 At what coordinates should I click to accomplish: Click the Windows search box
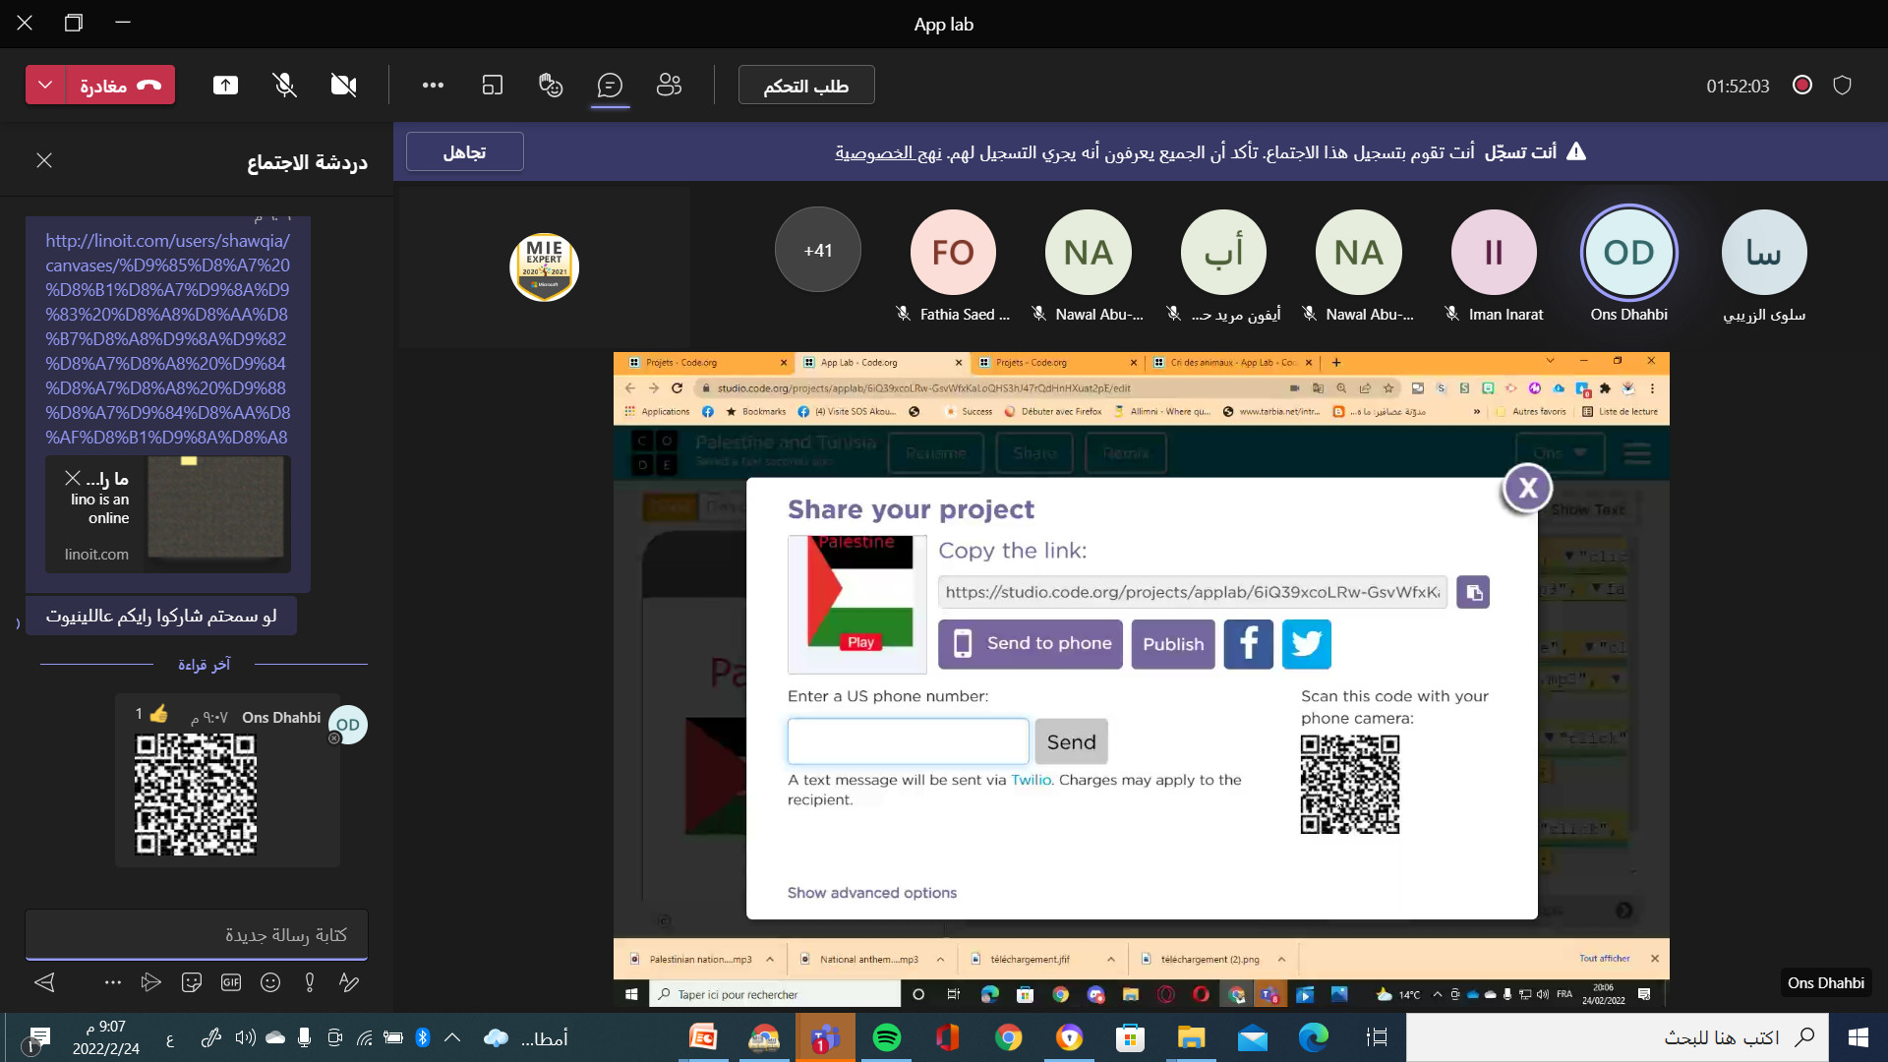1618,1037
